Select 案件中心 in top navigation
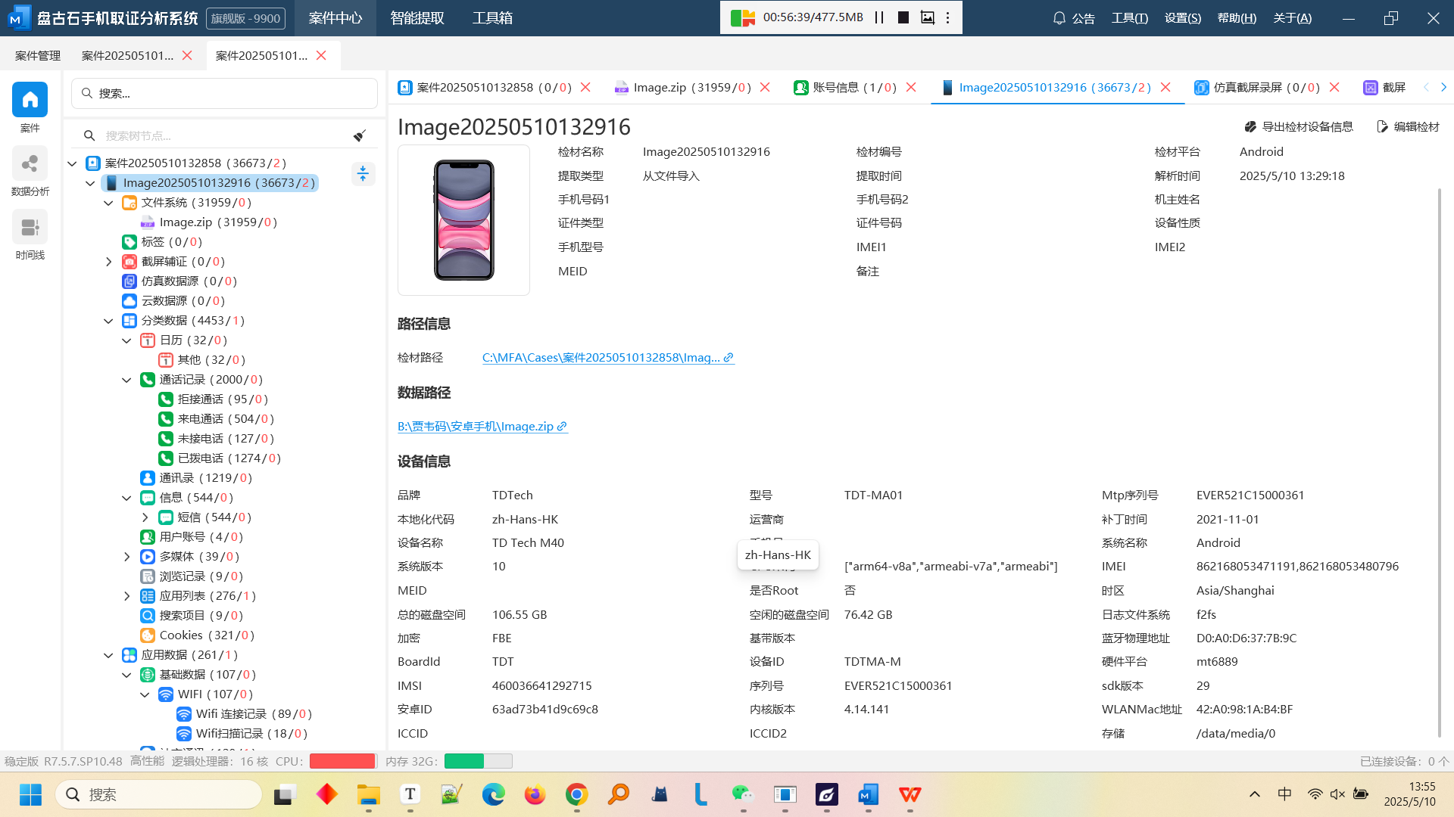The height and width of the screenshot is (817, 1454). [x=335, y=18]
